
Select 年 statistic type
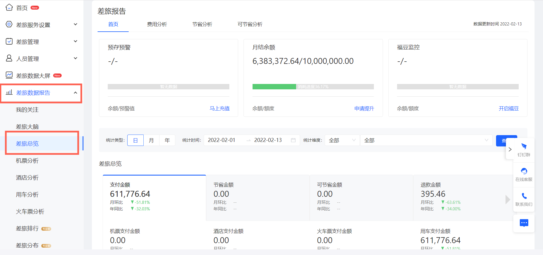coord(167,140)
